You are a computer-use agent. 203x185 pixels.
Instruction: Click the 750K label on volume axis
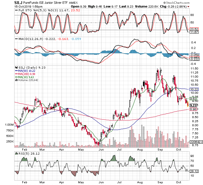10,131
